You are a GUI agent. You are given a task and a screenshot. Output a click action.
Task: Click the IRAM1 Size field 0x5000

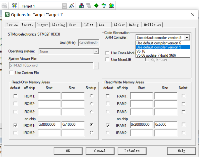(166, 125)
